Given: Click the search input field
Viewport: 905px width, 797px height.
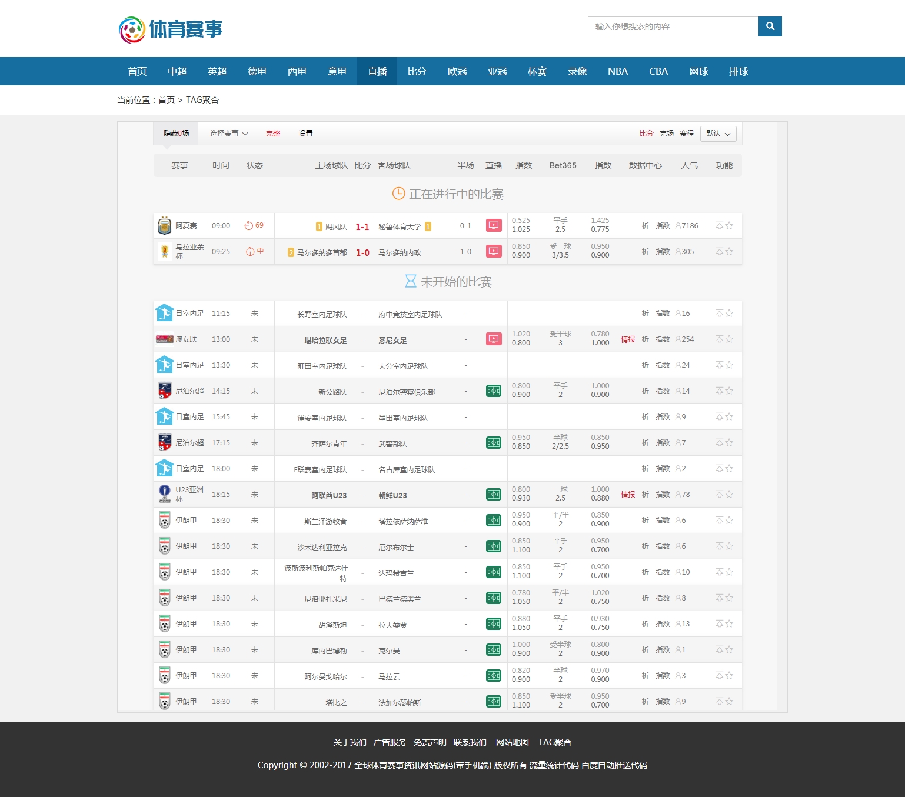Looking at the screenshot, I should pos(673,26).
